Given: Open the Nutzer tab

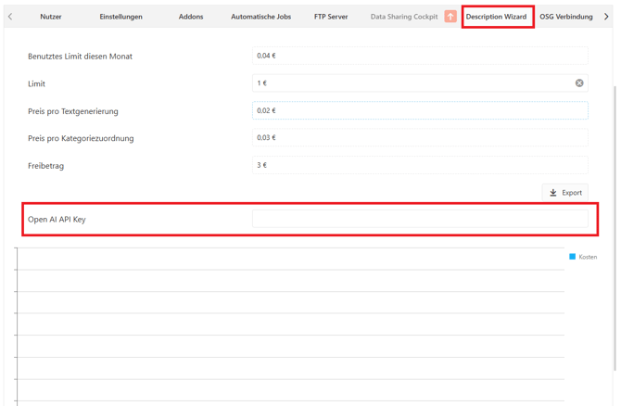Looking at the screenshot, I should click(x=50, y=17).
